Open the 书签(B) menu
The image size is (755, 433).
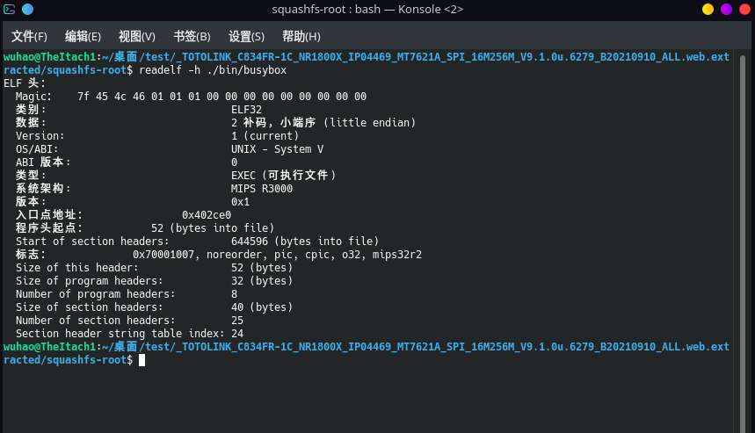[x=192, y=36]
